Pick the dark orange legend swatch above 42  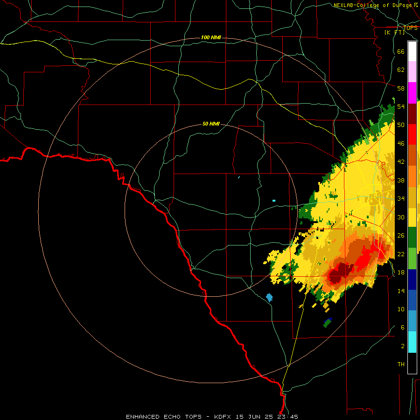pos(412,155)
